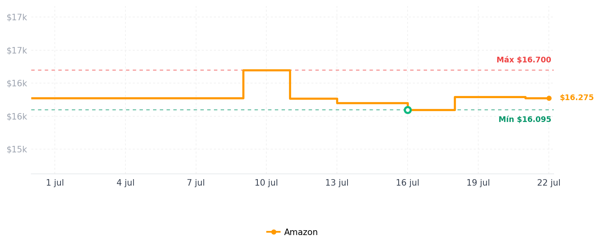Toggle the Amazon legend entry
This screenshot has width=600, height=246.
point(292,232)
